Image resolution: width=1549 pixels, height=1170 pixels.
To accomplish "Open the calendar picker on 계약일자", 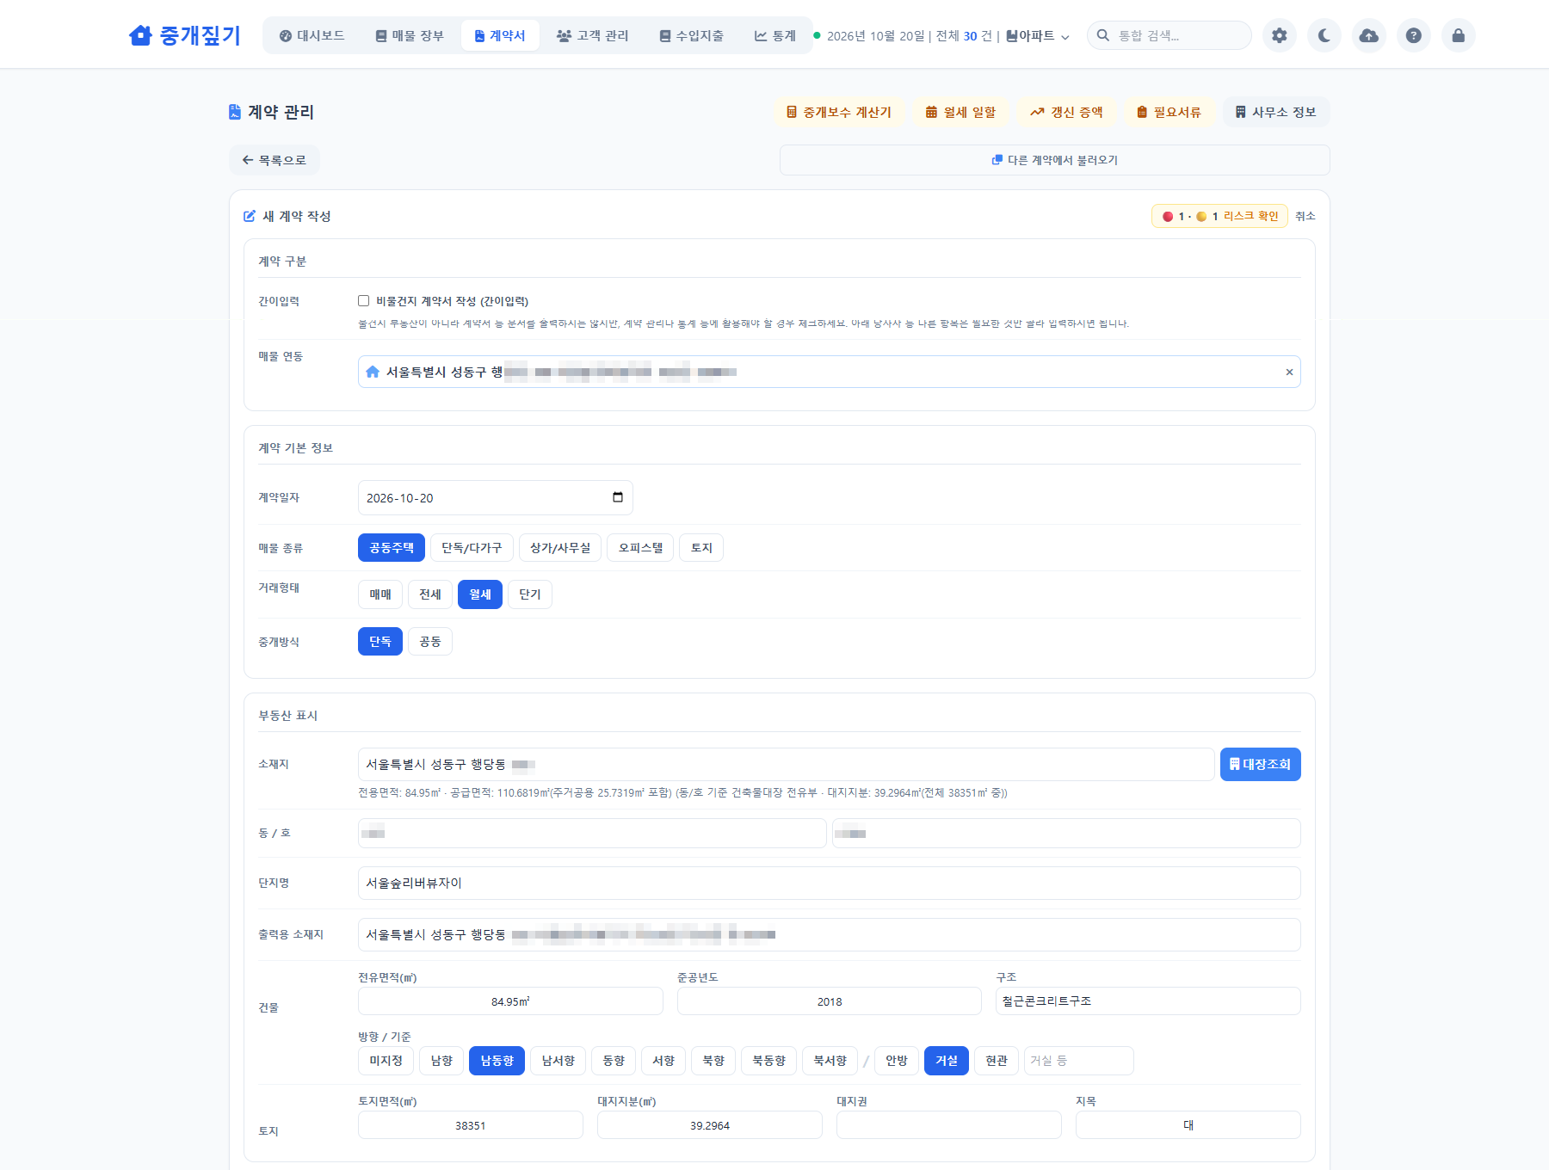I will click(618, 497).
